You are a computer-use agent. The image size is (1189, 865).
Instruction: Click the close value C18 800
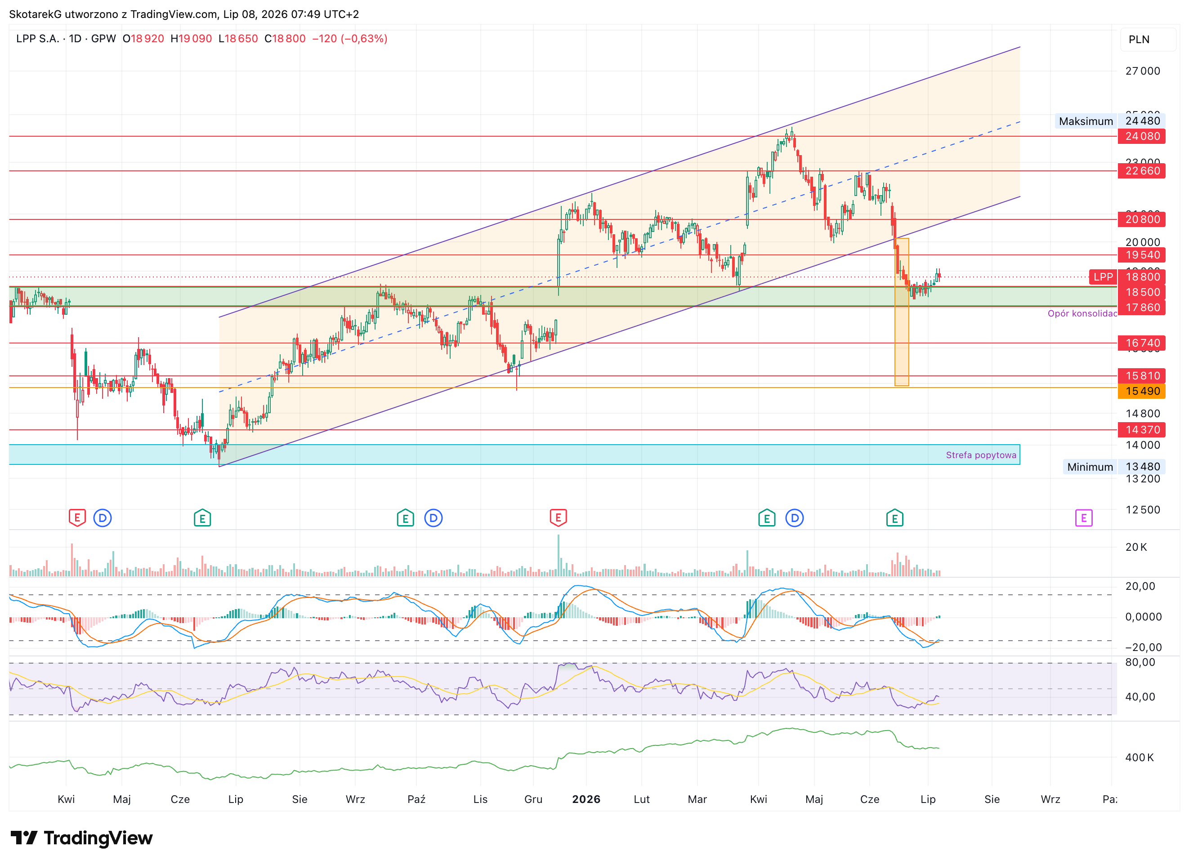click(285, 39)
